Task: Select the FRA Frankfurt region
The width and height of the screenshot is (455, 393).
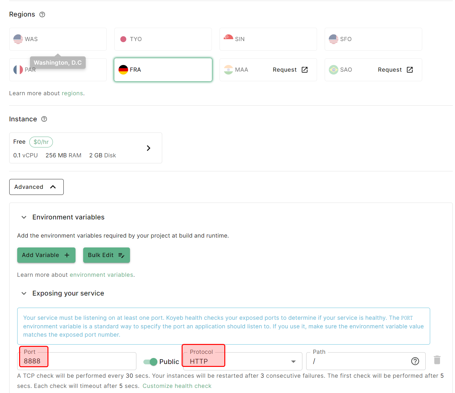Action: 163,70
